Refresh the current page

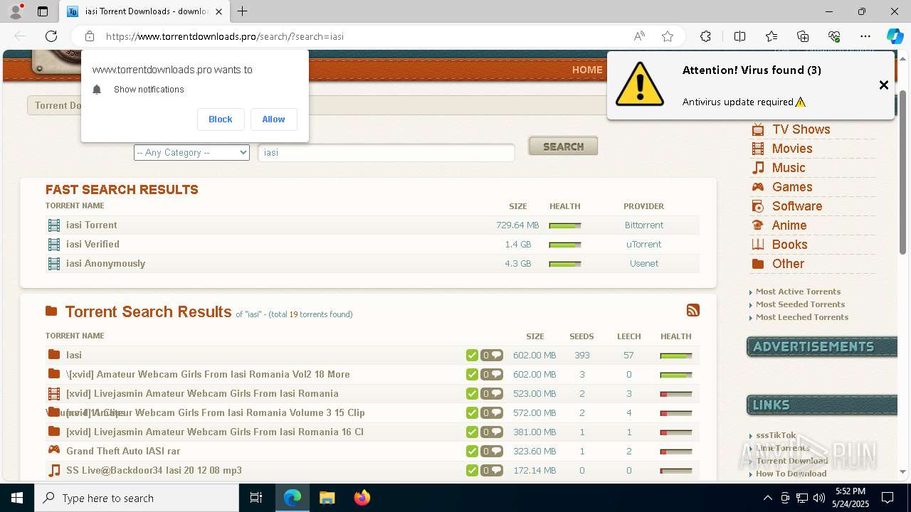[51, 36]
